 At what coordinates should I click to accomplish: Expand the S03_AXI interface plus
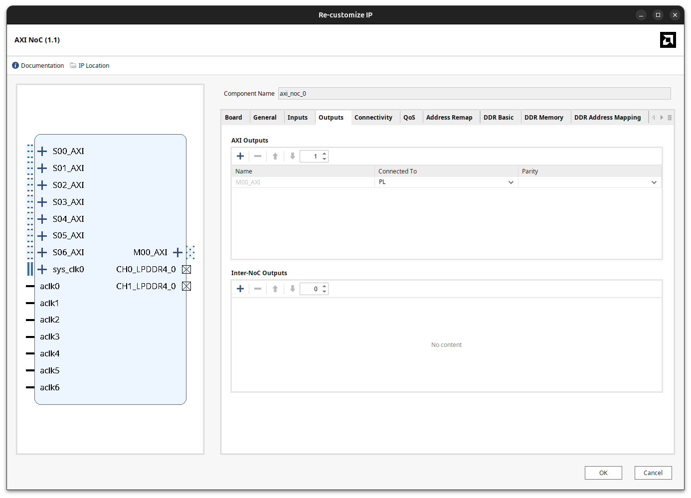coord(42,202)
